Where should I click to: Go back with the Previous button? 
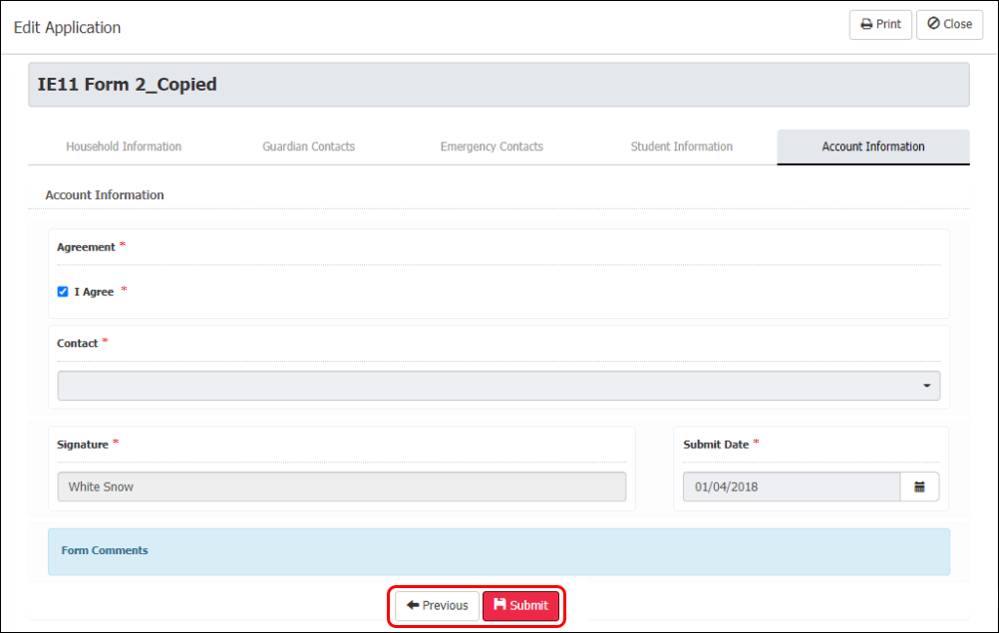[437, 606]
